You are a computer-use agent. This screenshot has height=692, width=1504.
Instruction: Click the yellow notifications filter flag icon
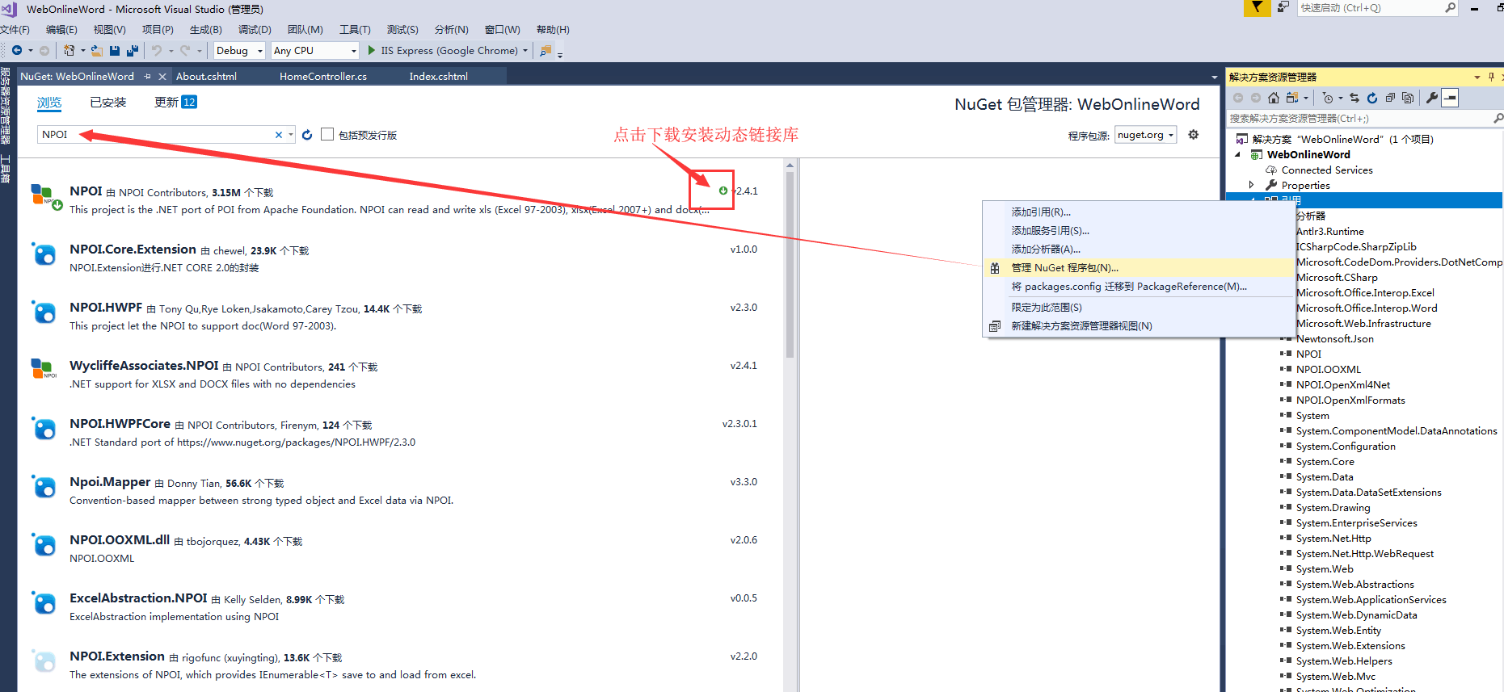1256,8
